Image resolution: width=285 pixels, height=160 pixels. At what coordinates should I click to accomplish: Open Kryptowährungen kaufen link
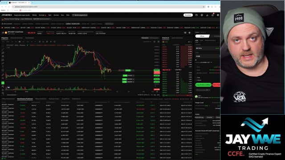pos(22,15)
